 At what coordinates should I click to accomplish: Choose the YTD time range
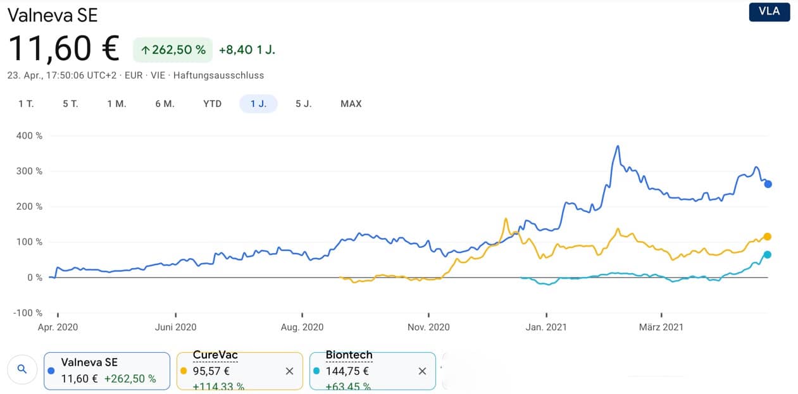point(213,104)
